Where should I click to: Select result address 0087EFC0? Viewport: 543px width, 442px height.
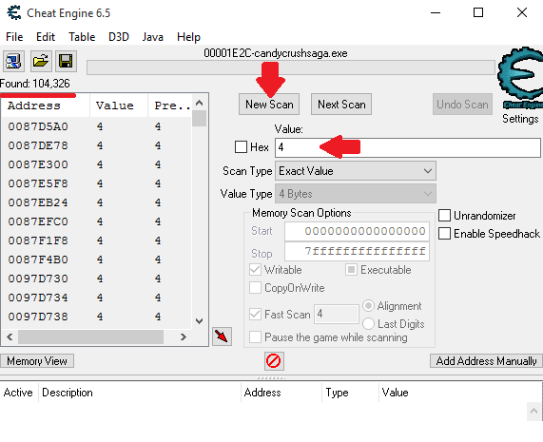tap(38, 221)
